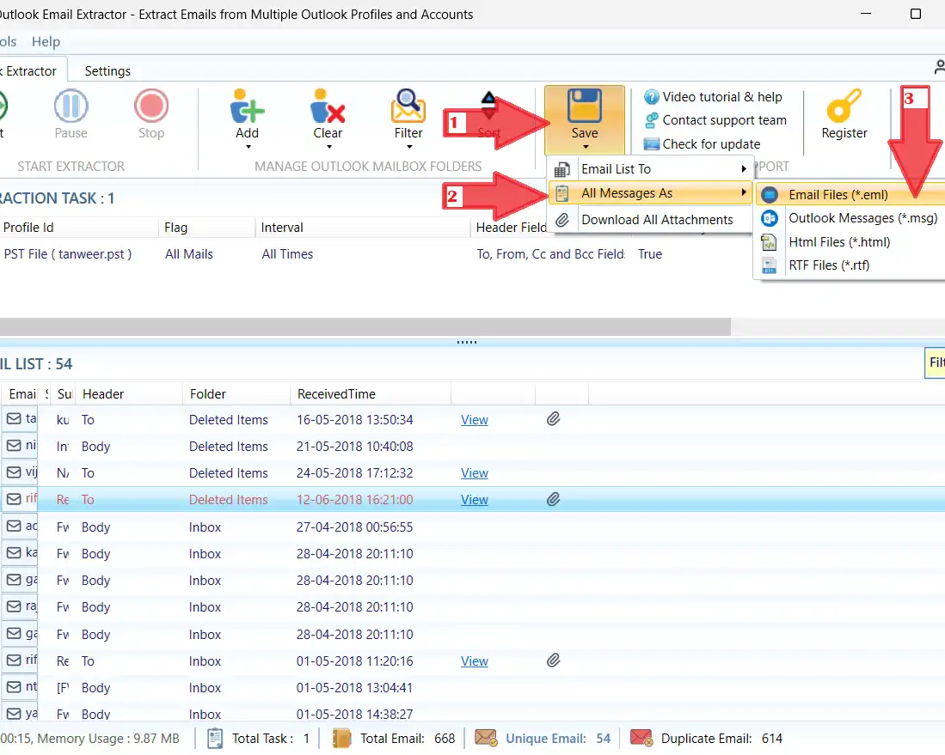Select Outlook Messages (*.msg) option
This screenshot has width=945, height=755.
click(850, 218)
